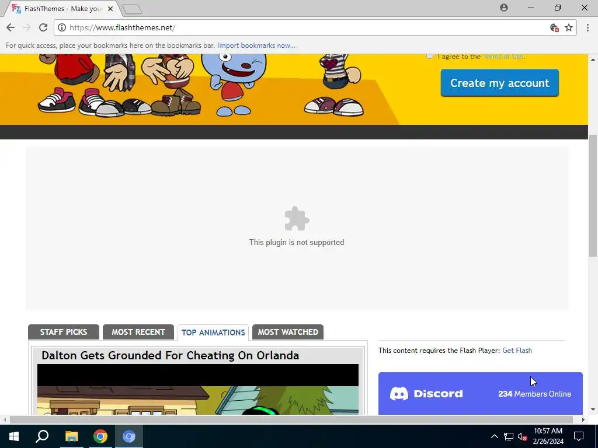The height and width of the screenshot is (448, 598).
Task: Click Import bookmarks now link
Action: (x=256, y=45)
